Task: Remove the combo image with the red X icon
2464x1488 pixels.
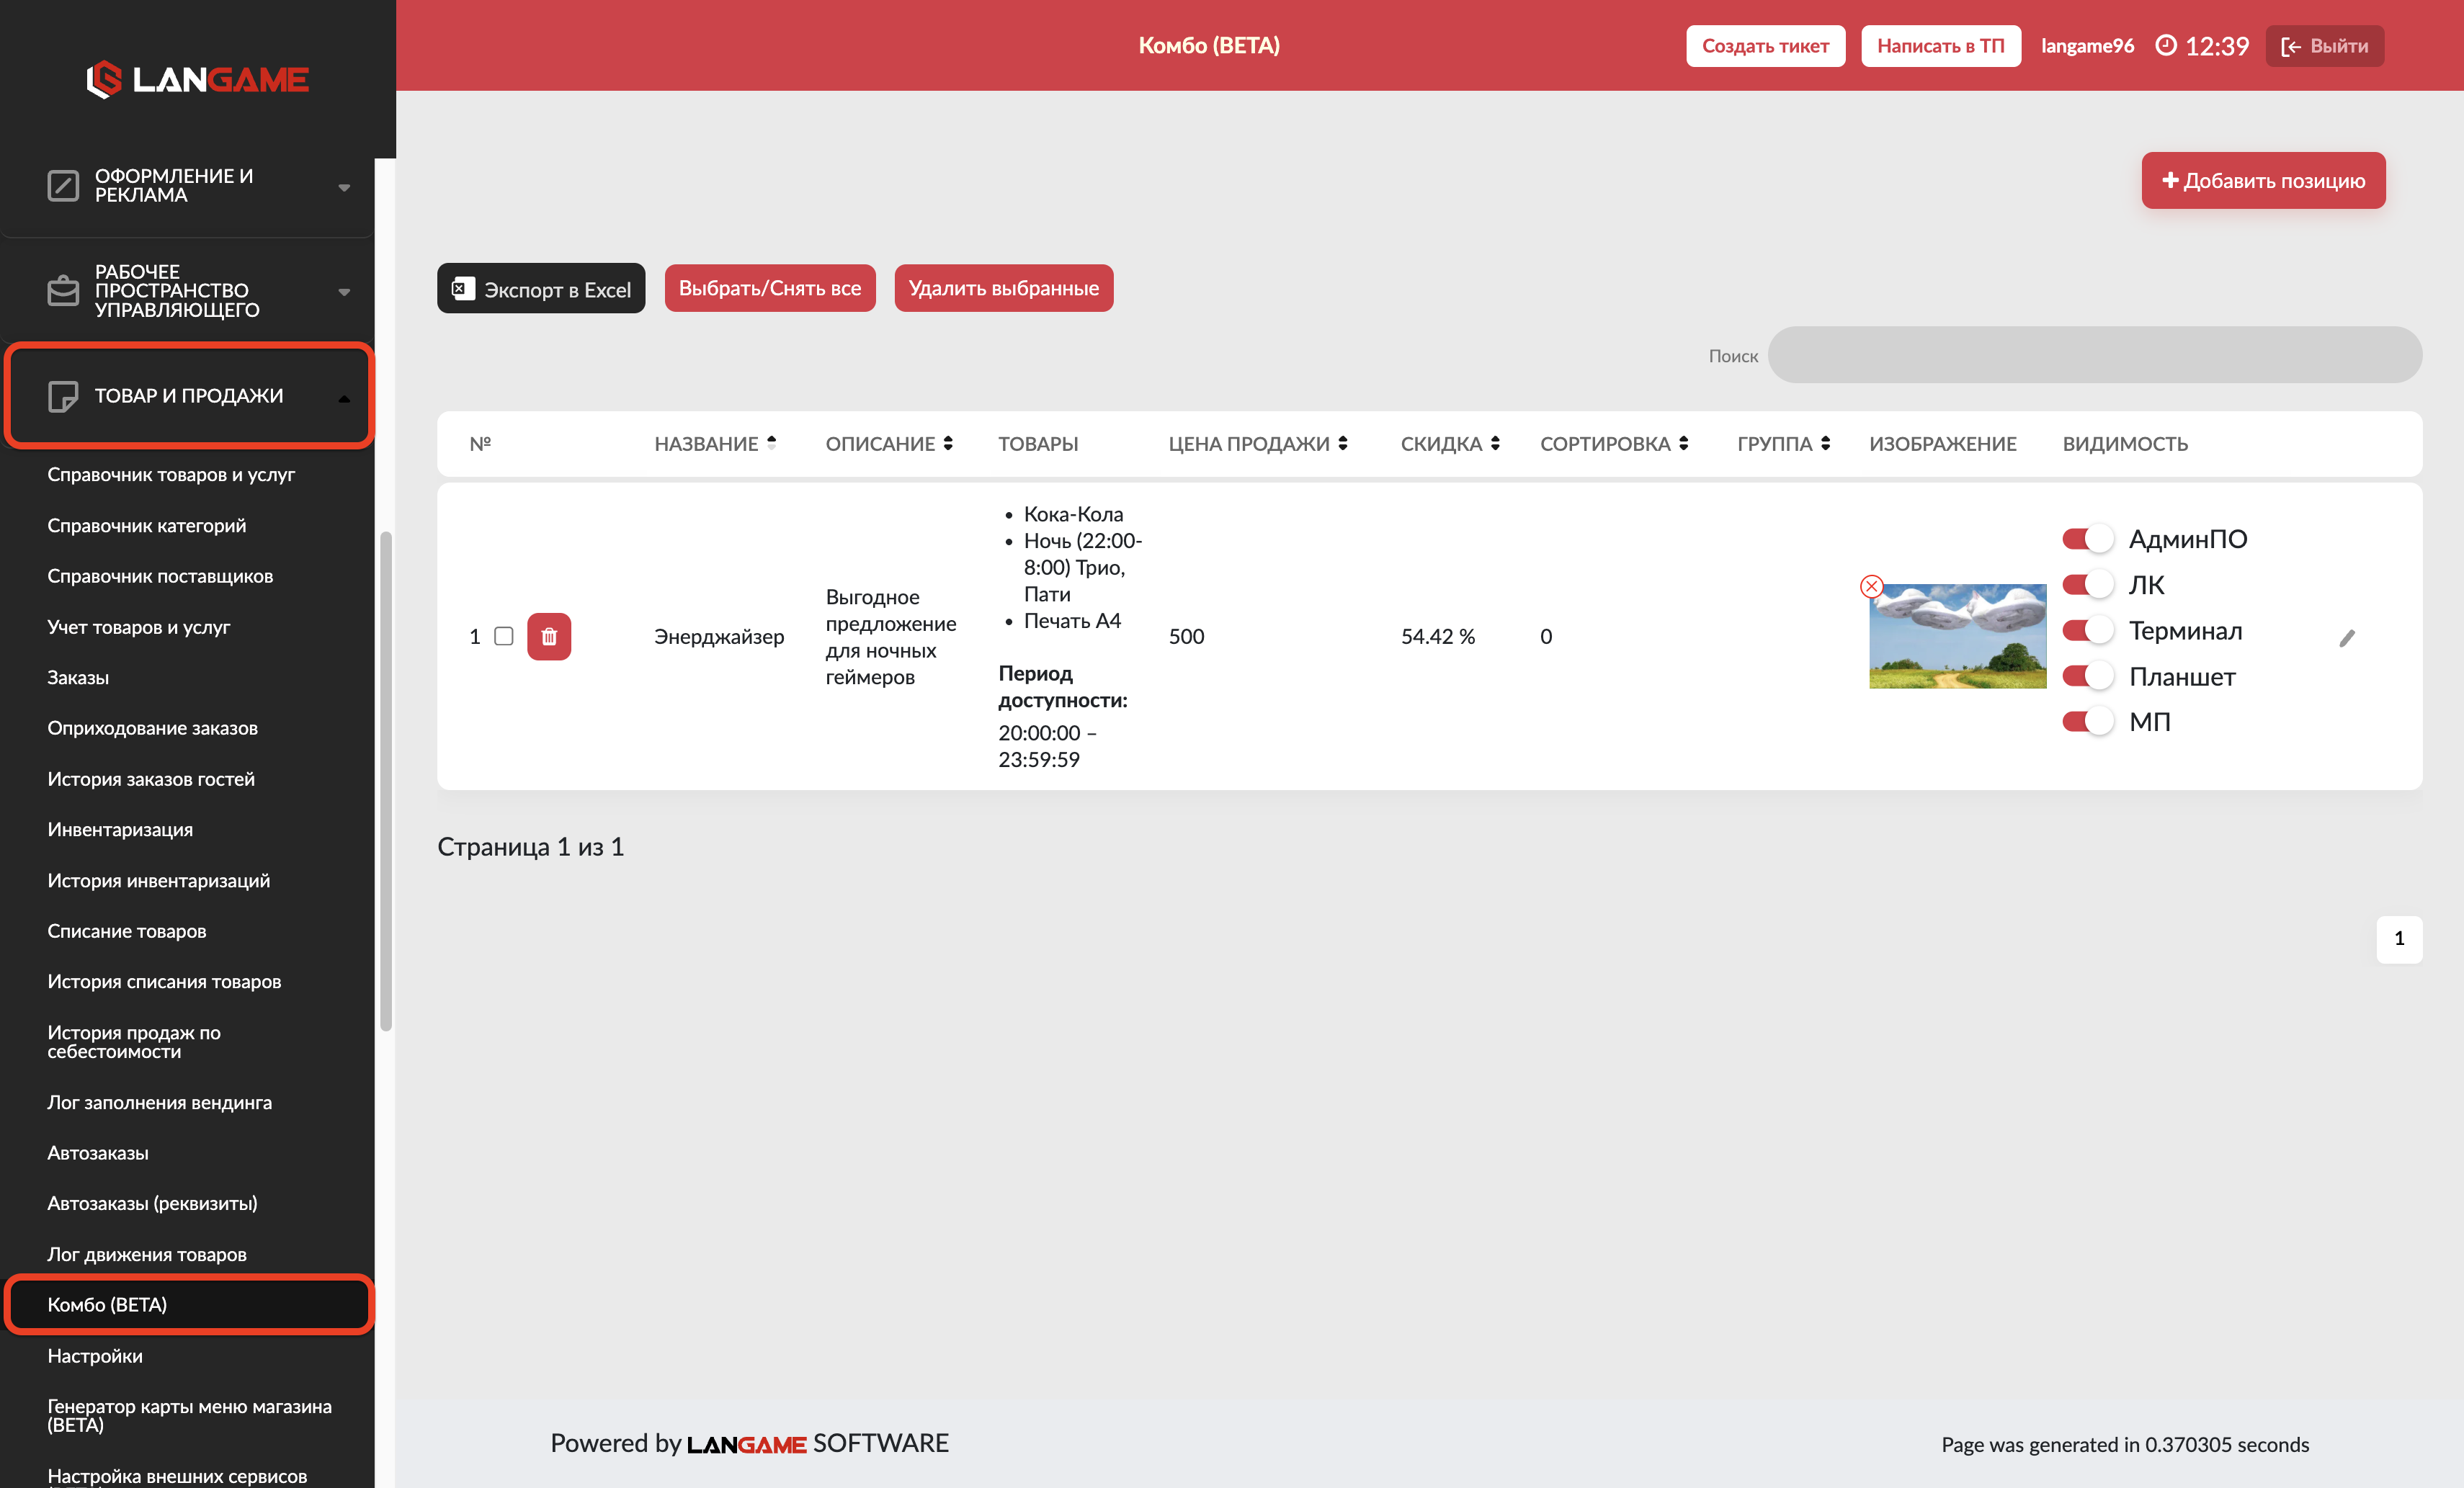Action: 1871,586
